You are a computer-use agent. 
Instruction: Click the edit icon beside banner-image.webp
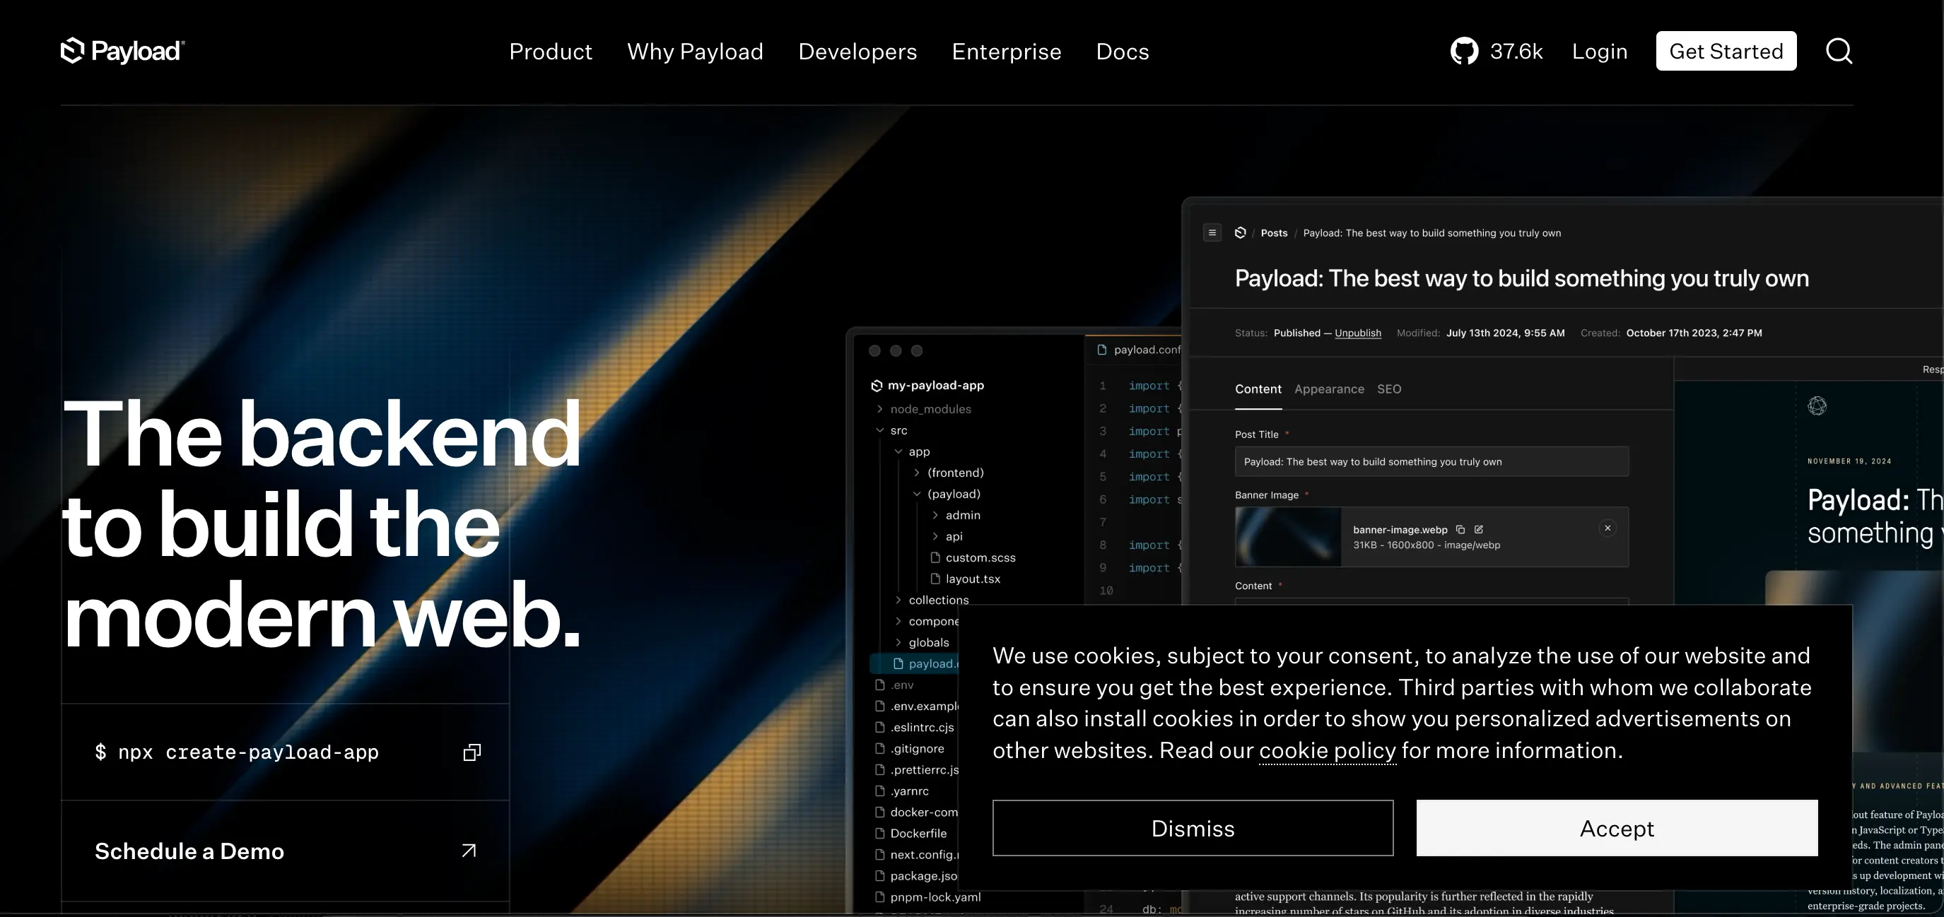pyautogui.click(x=1478, y=529)
